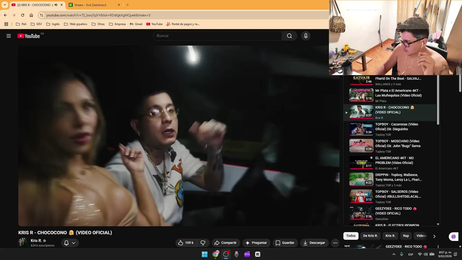The width and height of the screenshot is (462, 260).
Task: Open the YouTube guide hamburger menu
Action: 9,36
